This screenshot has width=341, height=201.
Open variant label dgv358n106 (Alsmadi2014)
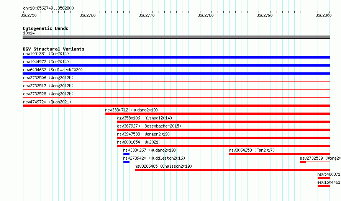pyautogui.click(x=144, y=118)
